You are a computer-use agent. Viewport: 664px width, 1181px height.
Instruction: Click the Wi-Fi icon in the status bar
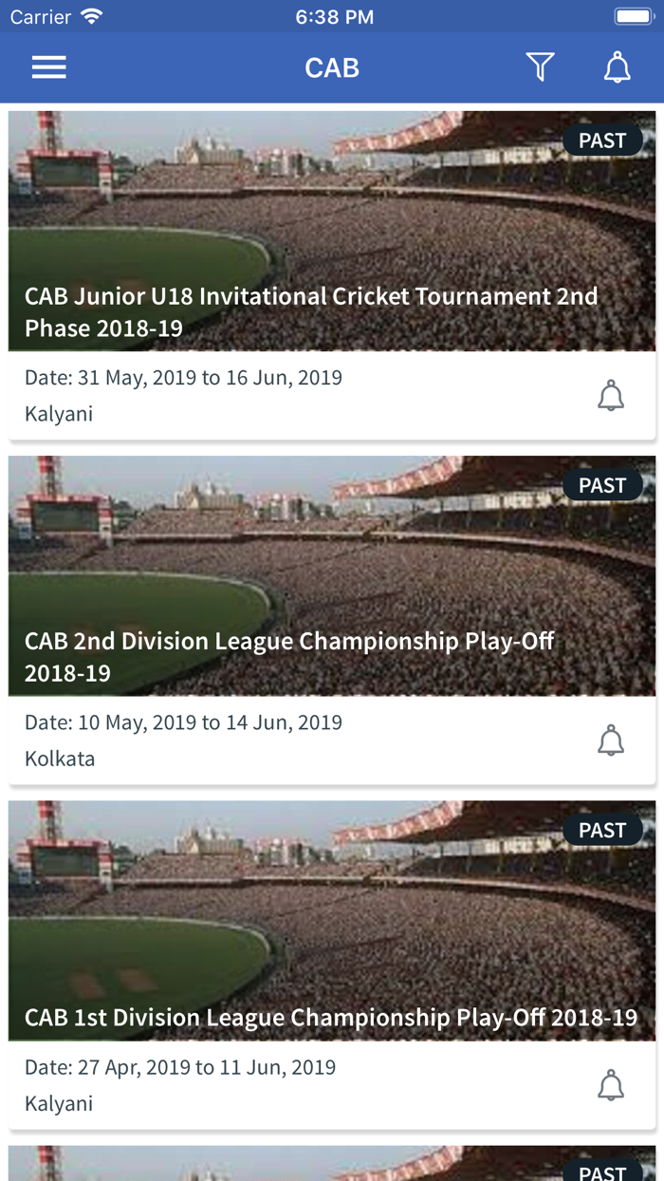pos(90,15)
